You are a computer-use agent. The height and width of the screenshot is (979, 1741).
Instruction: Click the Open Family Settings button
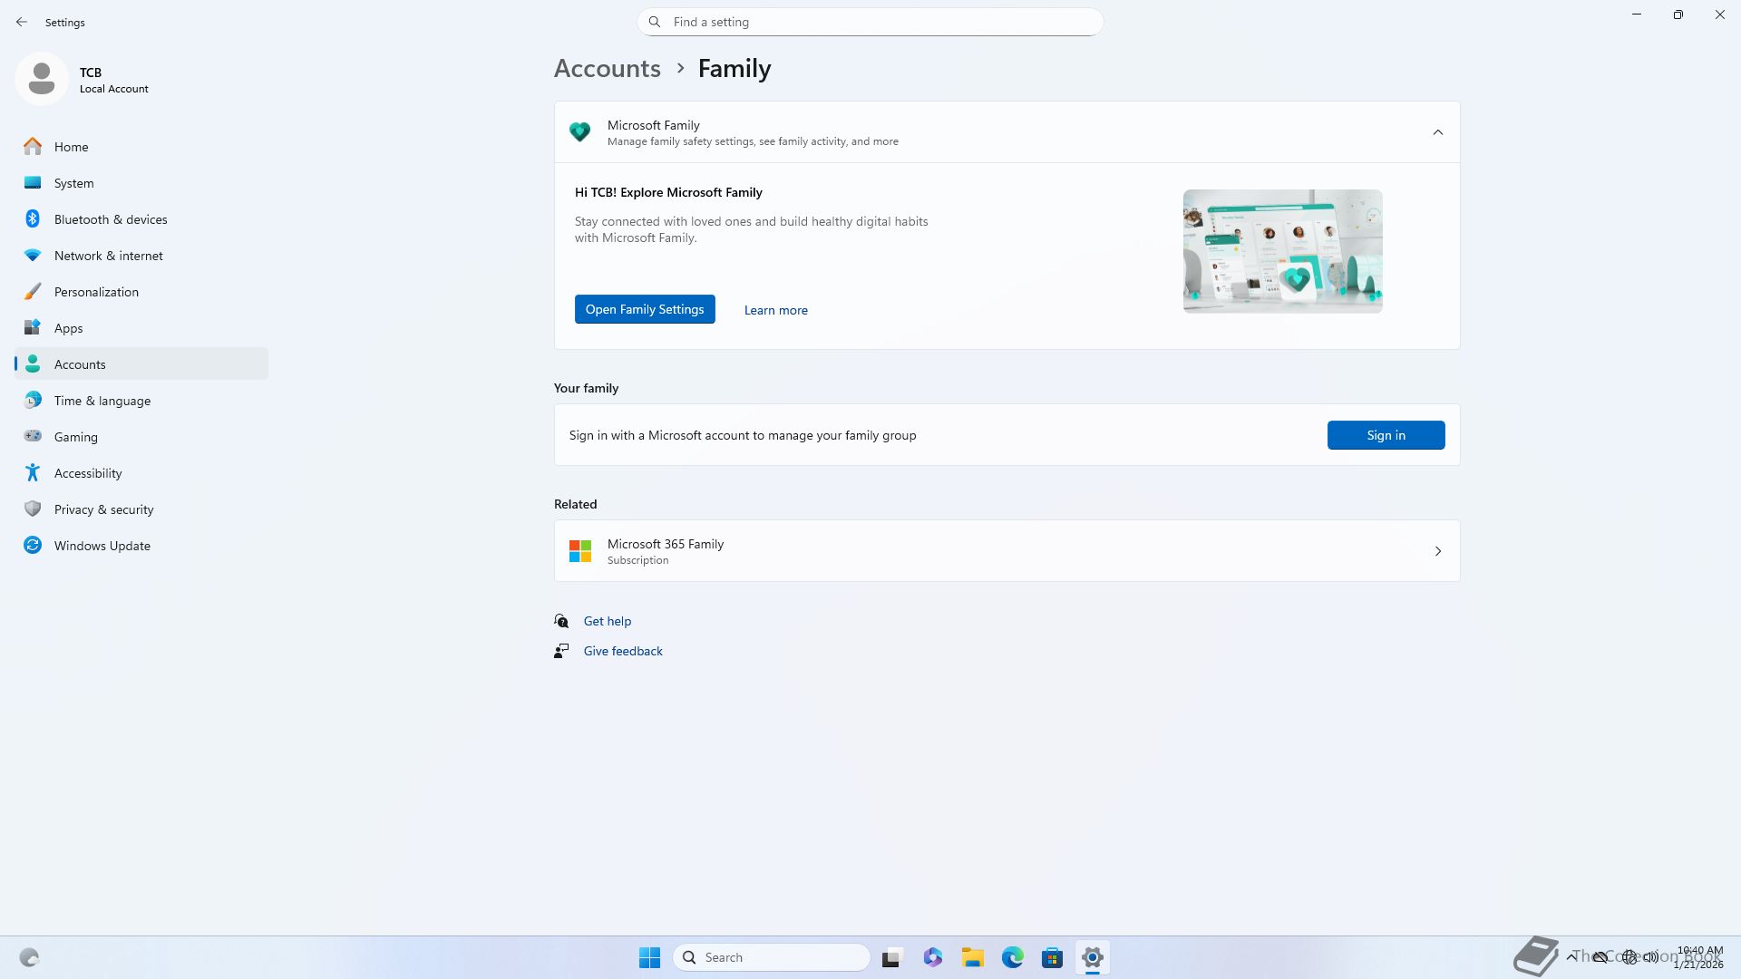pyautogui.click(x=644, y=309)
